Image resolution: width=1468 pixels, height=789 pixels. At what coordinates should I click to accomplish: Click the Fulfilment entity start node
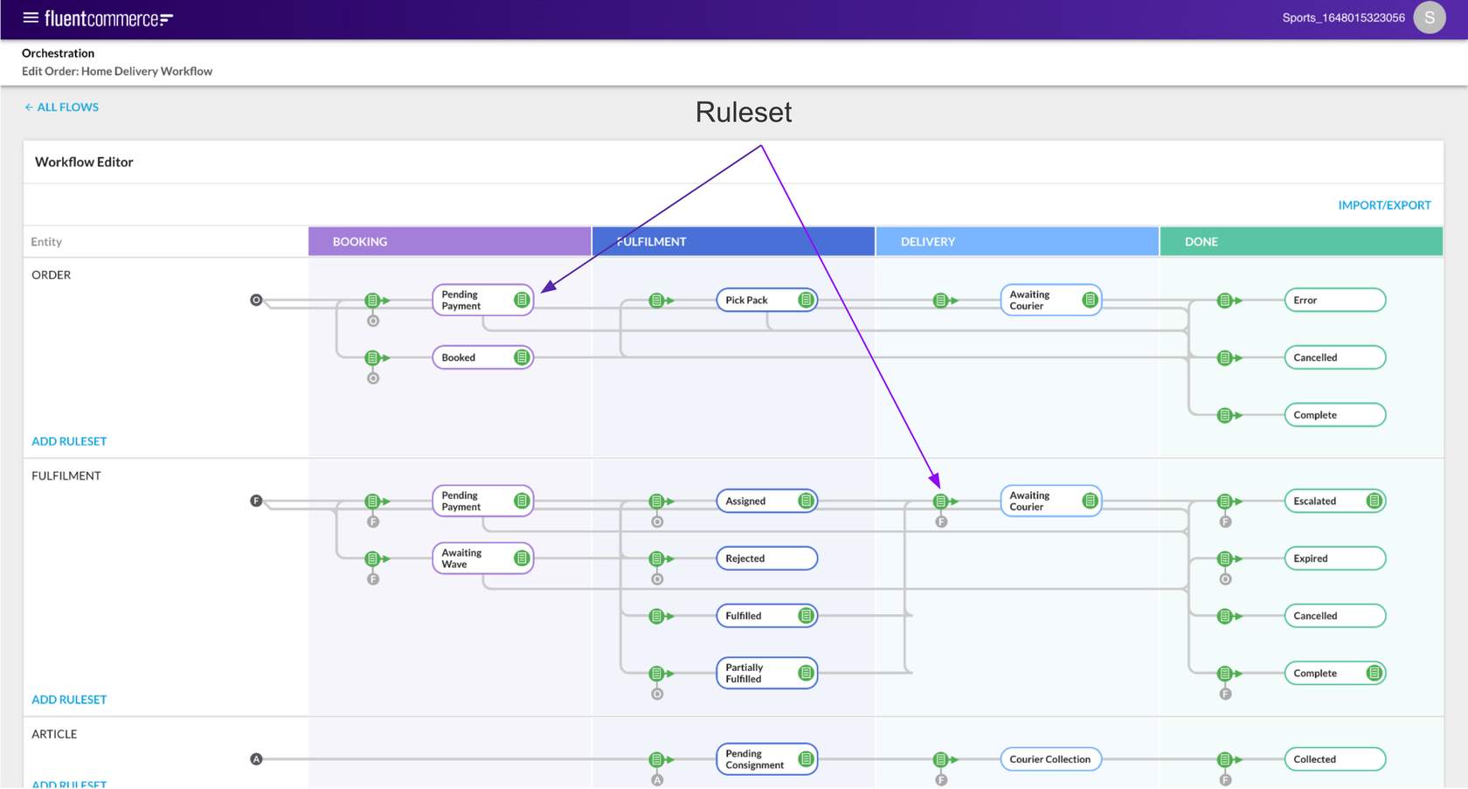pyautogui.click(x=256, y=501)
